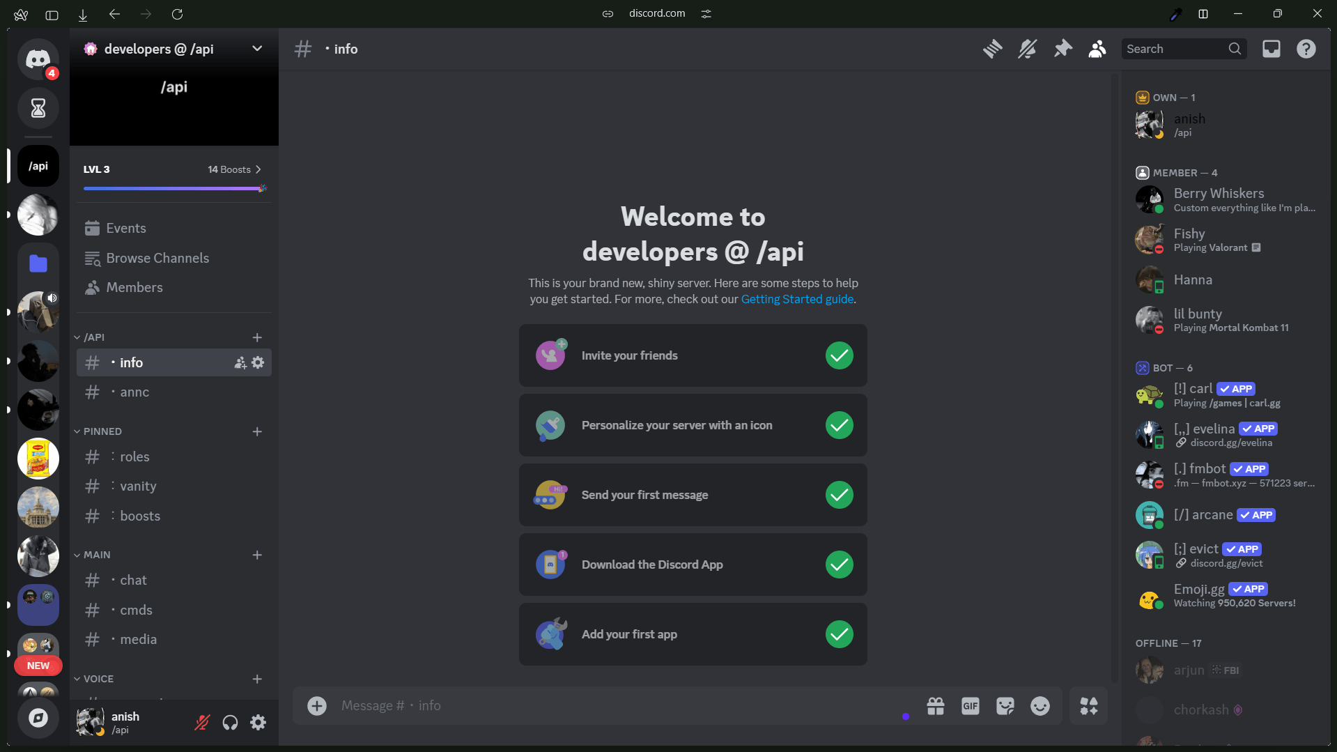Toggle browser sidebar panel icon
This screenshot has width=1337, height=752.
[52, 14]
